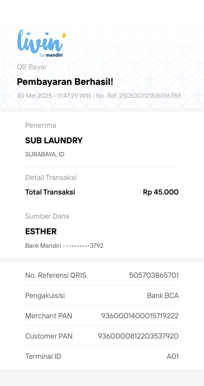Click the Customer PAN number
The width and height of the screenshot is (204, 386).
[x=138, y=336]
